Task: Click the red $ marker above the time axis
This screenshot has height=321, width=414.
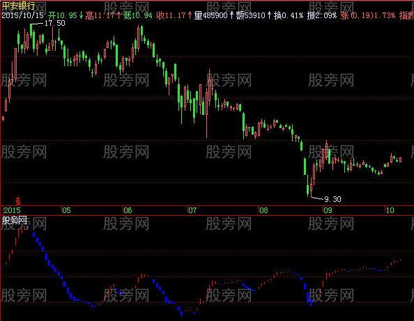Action: (18, 201)
